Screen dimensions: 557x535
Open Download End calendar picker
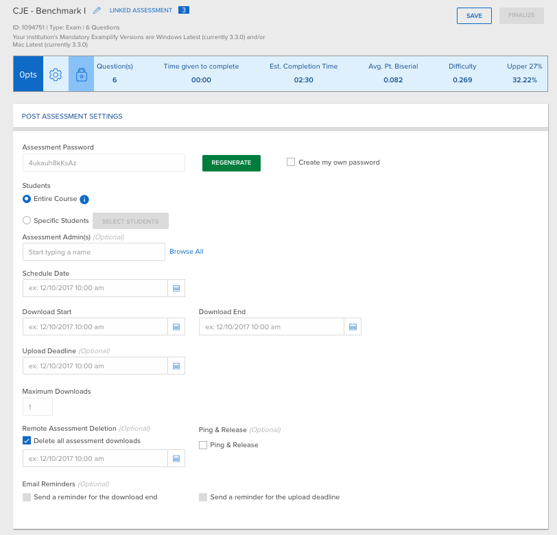click(353, 326)
